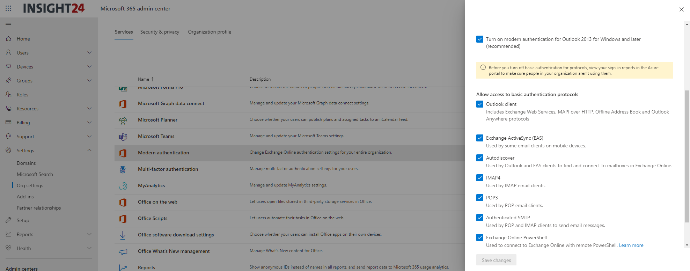Click the Microsoft Teams icon

123,137
